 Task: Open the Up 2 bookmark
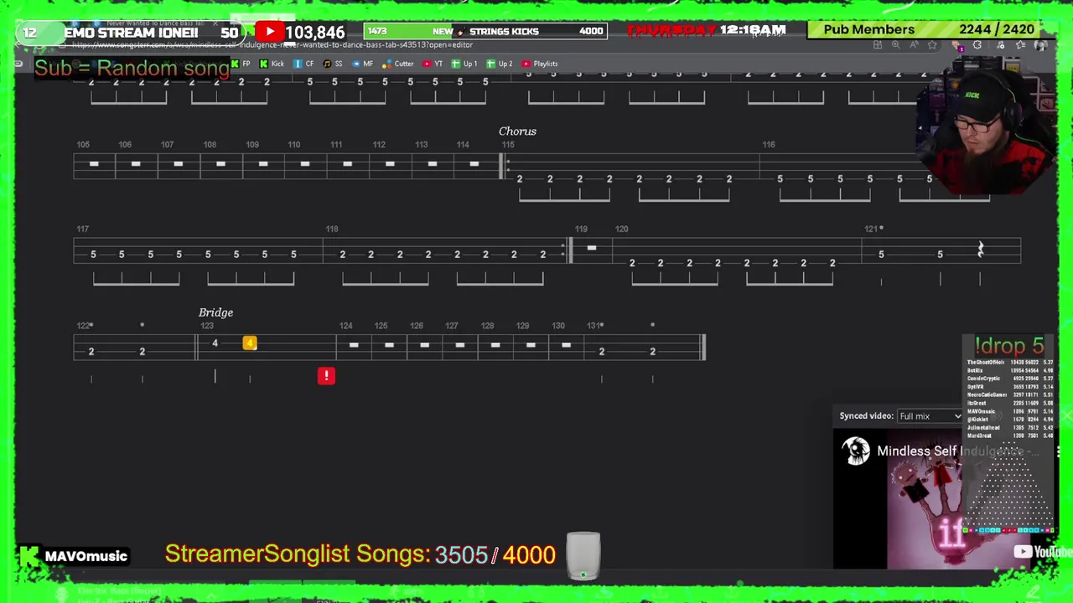tap(500, 64)
